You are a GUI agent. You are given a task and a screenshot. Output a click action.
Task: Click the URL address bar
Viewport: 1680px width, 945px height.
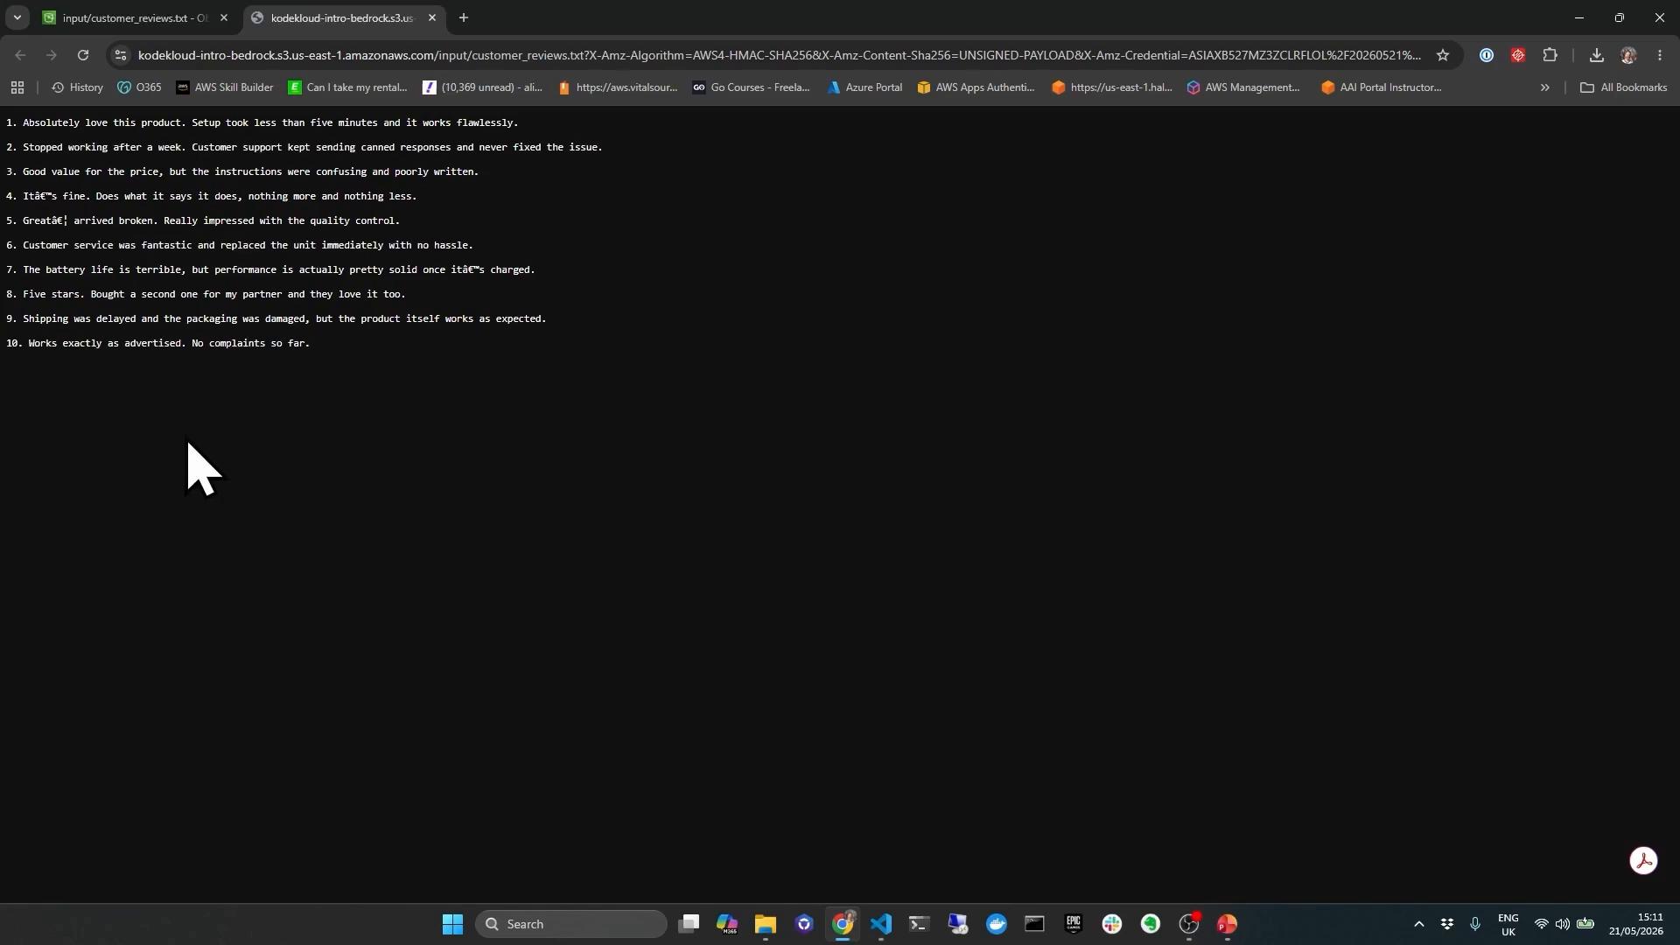click(779, 55)
